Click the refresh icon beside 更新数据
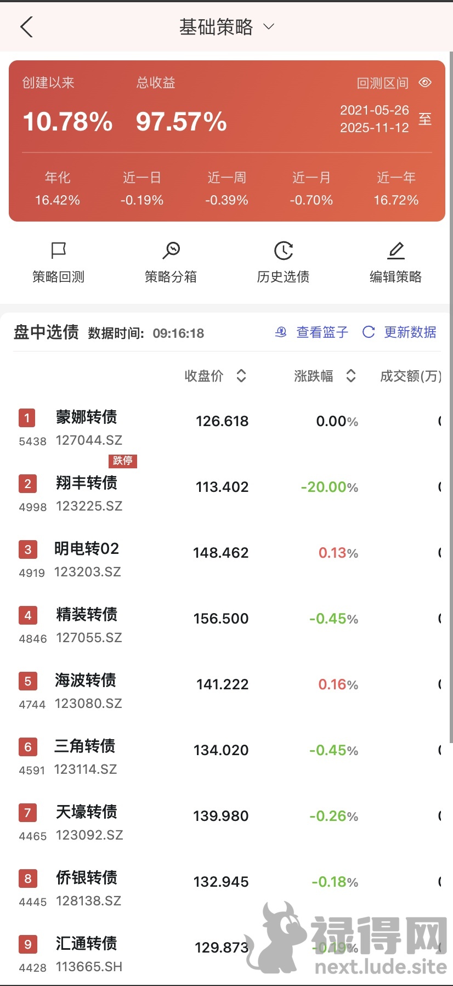Image resolution: width=453 pixels, height=986 pixels. click(x=369, y=332)
